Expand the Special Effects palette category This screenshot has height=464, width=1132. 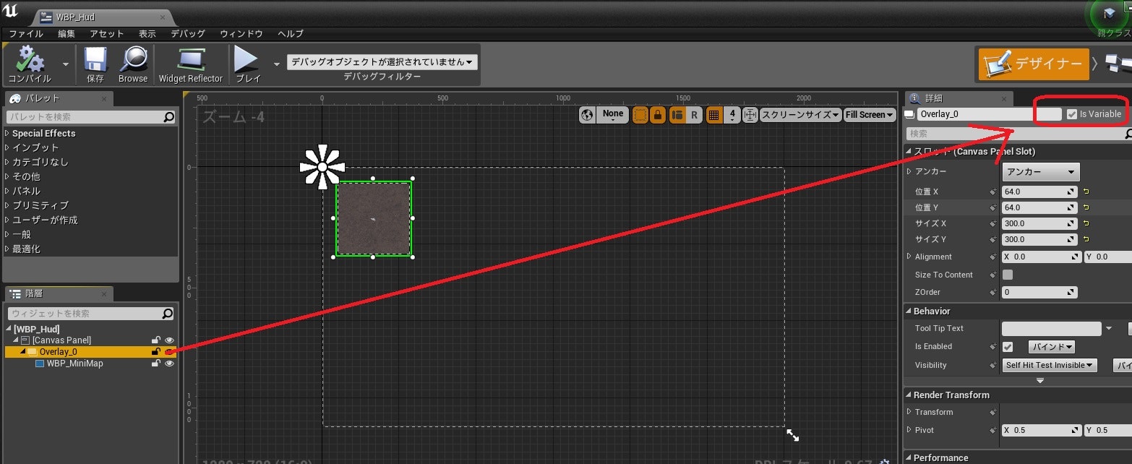tap(7, 133)
